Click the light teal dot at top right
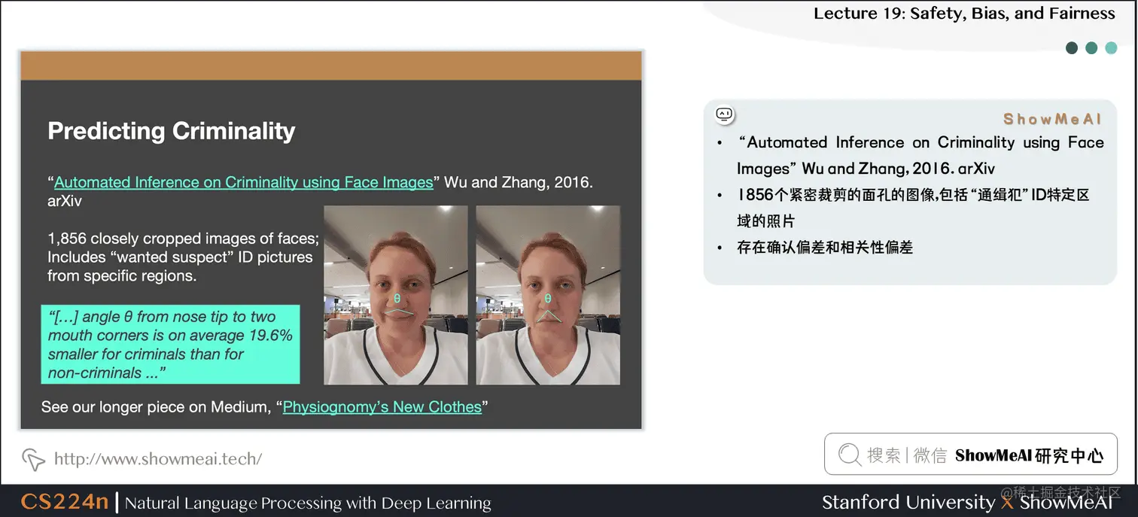The width and height of the screenshot is (1138, 517). (1111, 48)
